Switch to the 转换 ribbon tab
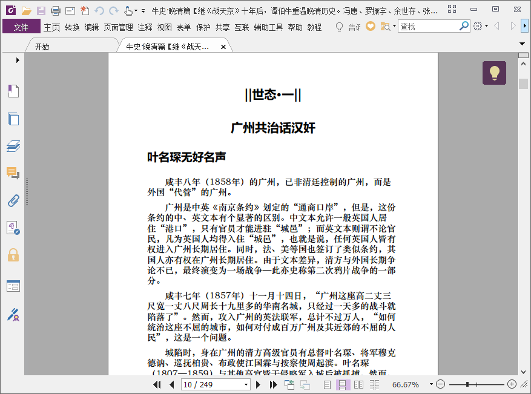Screen dimensions: 531x394 pos(72,27)
